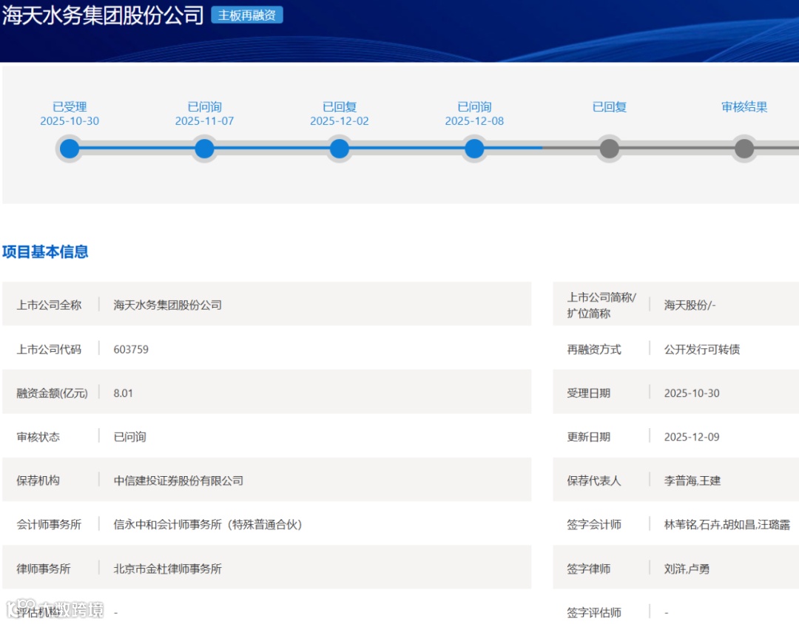Select signing lawyers 刘浒,卢勇
Screen dimensions: 799x624
tap(687, 569)
